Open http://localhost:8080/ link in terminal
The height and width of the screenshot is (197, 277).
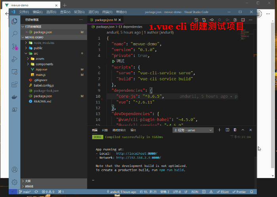[137, 153]
